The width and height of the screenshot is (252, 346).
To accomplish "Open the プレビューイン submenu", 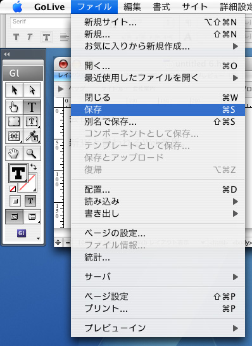I will point(158,328).
